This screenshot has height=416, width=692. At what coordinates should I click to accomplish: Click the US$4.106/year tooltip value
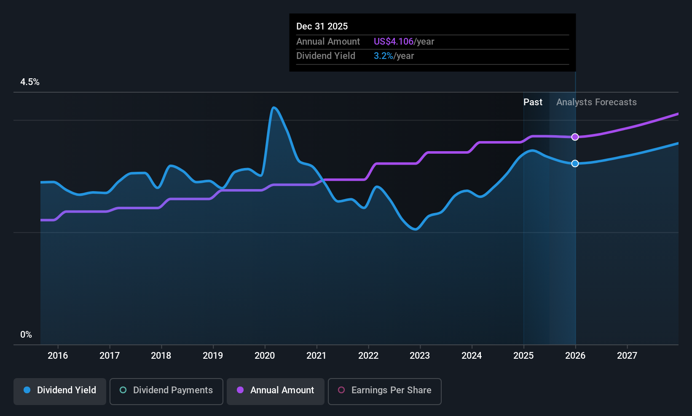tap(404, 41)
